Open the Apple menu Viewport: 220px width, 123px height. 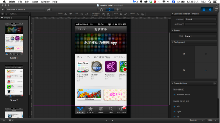[x=4, y=2]
